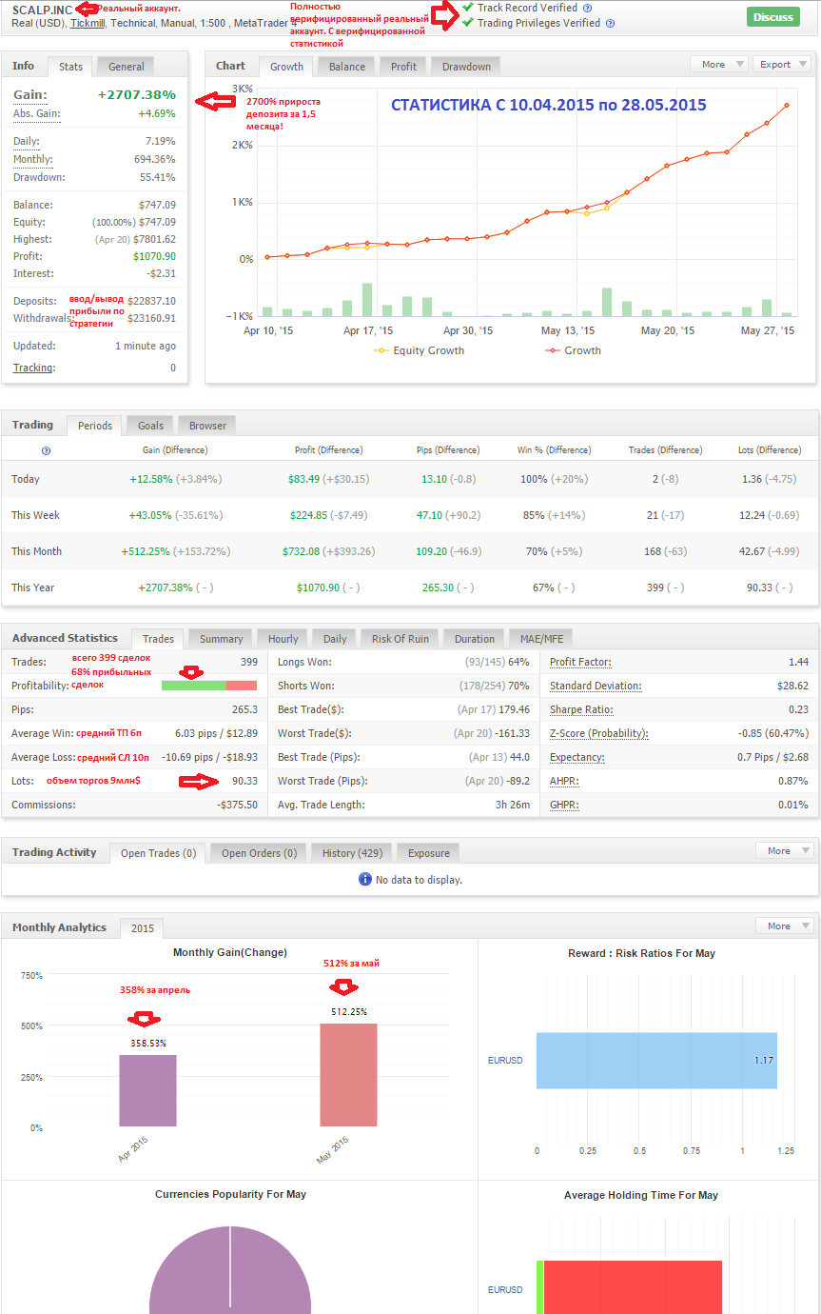Click the Sharpe Ratio label
Screen dimensions: 821x1314
click(581, 709)
